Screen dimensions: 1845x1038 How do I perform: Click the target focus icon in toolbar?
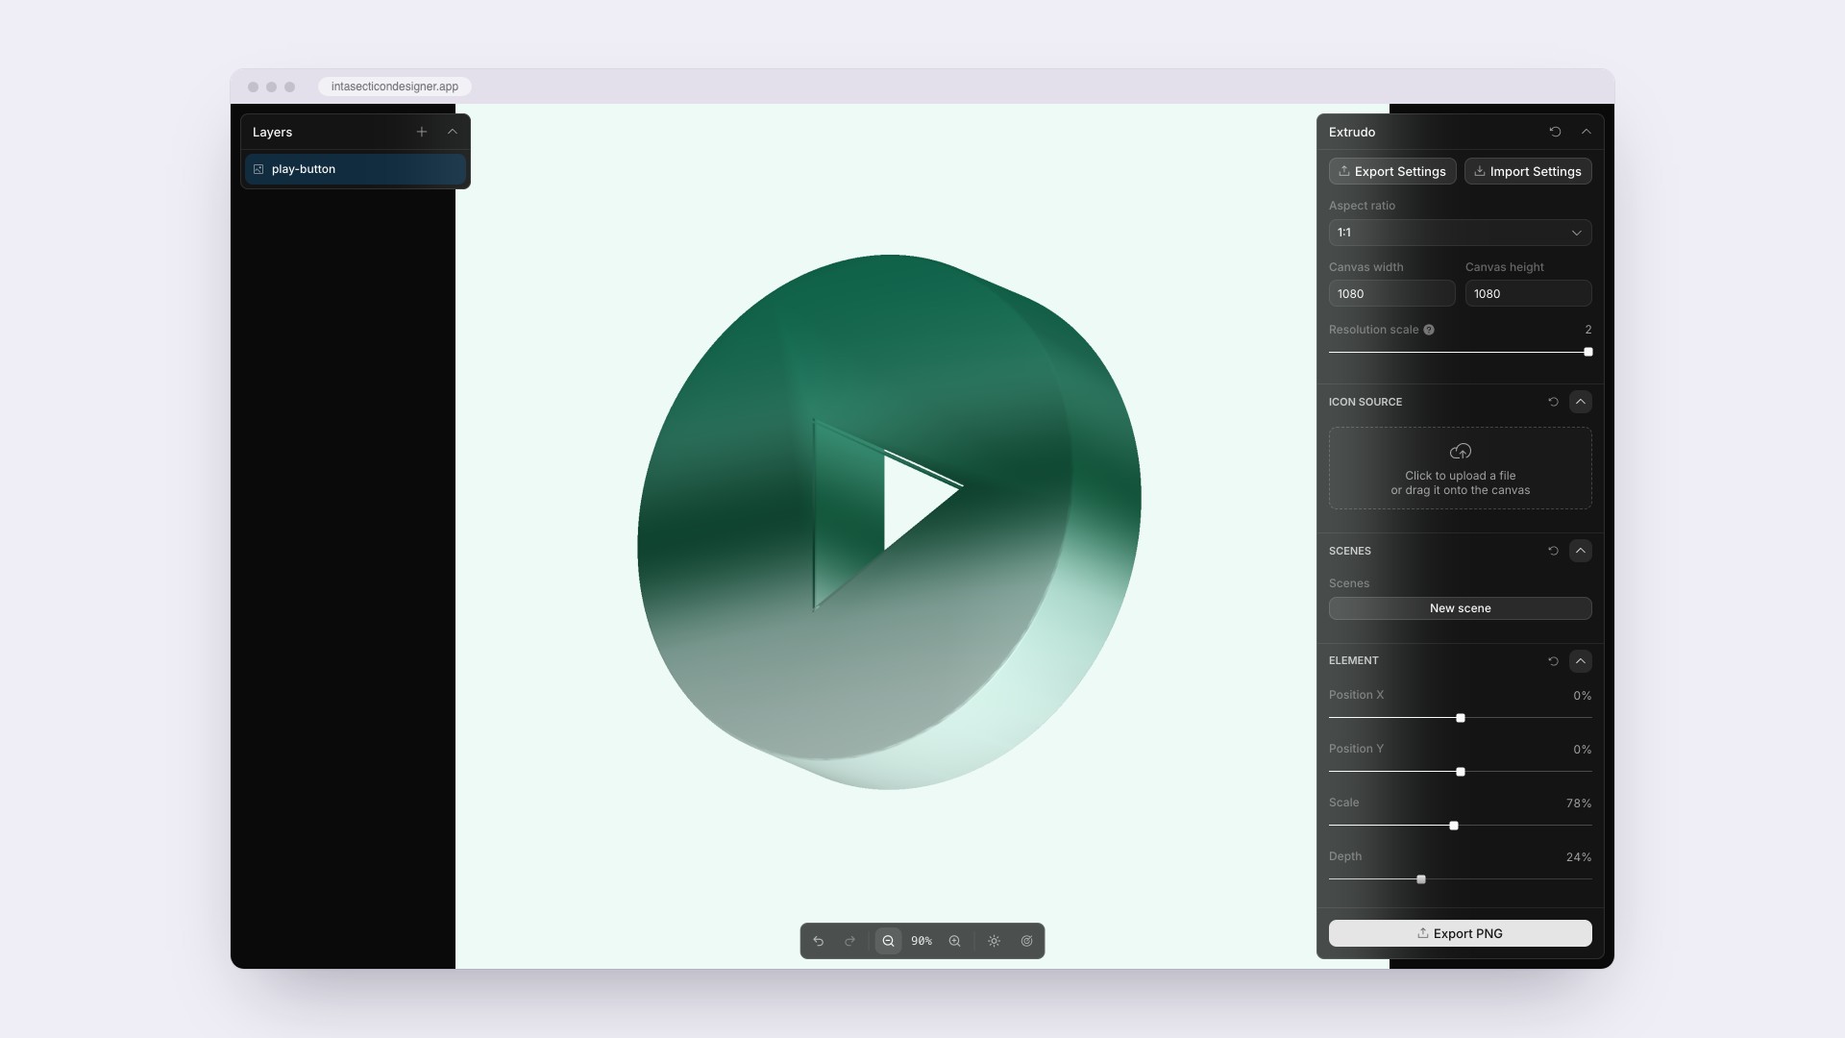(x=1026, y=941)
